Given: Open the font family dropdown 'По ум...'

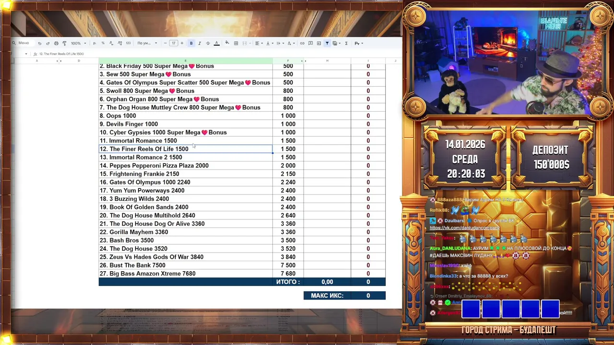Looking at the screenshot, I should tap(147, 43).
